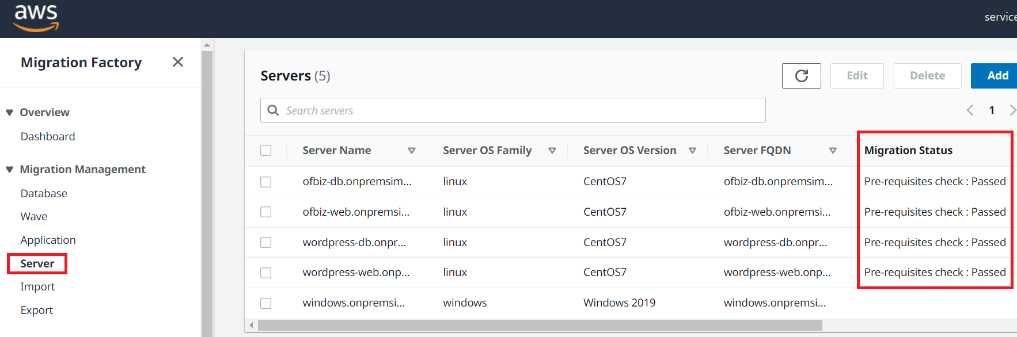Click wordpress-db.onpr... in Server FQDN column
This screenshot has width=1017, height=337.
coord(776,243)
